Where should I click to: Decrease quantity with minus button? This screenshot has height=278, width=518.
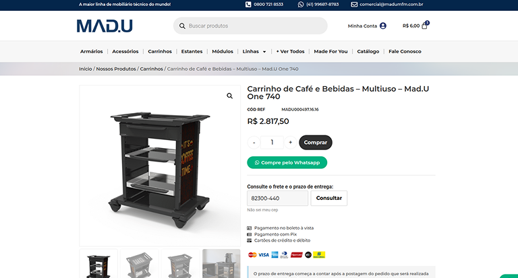(x=254, y=143)
